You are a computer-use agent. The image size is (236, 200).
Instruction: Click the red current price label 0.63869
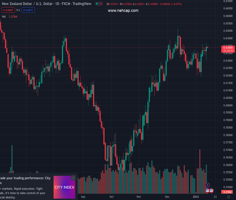(x=228, y=48)
